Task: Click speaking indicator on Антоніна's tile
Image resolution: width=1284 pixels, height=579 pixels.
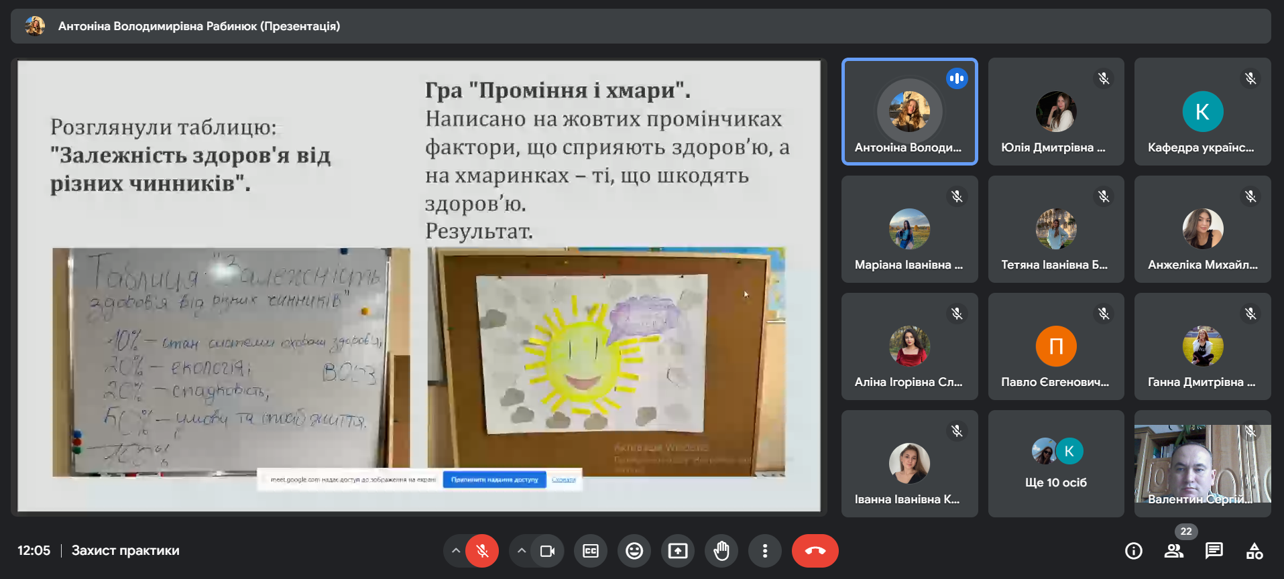Action: (957, 78)
